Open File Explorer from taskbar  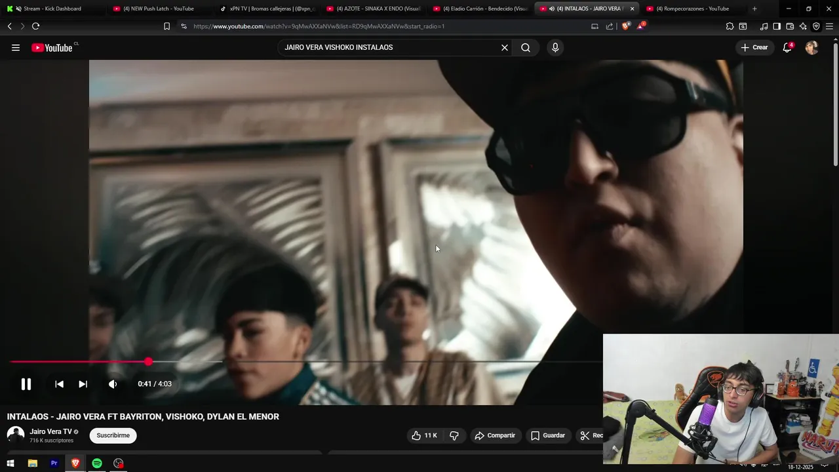pos(33,463)
